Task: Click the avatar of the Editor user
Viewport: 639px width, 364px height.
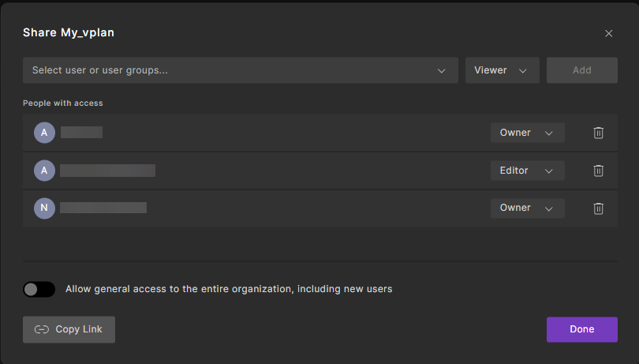Action: [44, 171]
